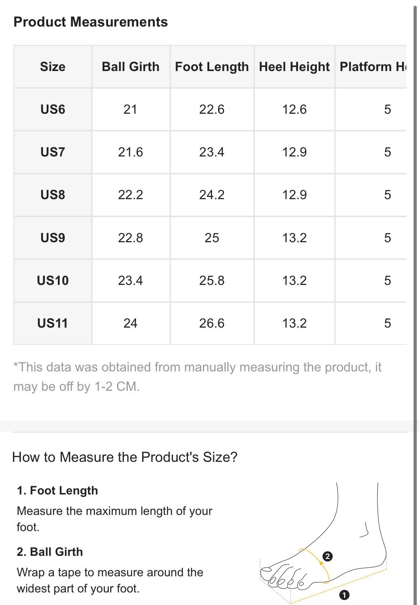Select the Foot Length column header
Image resolution: width=420 pixels, height=605 pixels.
212,67
